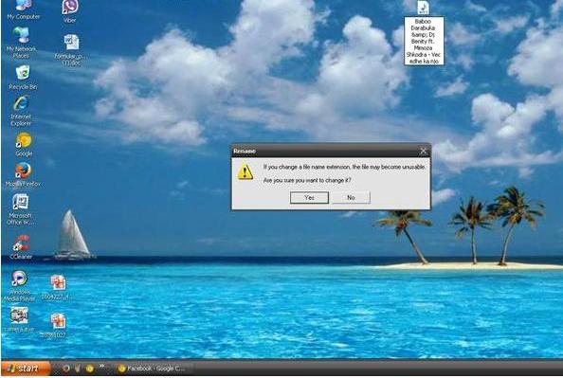The width and height of the screenshot is (563, 378).
Task: Close the Rename warning dialog
Action: click(424, 152)
